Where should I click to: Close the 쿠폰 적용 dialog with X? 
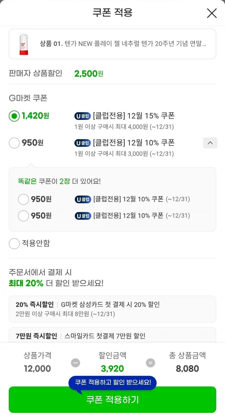click(212, 13)
